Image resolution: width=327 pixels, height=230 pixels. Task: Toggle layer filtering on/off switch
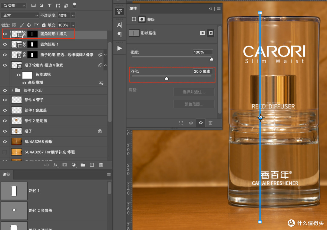74,6
